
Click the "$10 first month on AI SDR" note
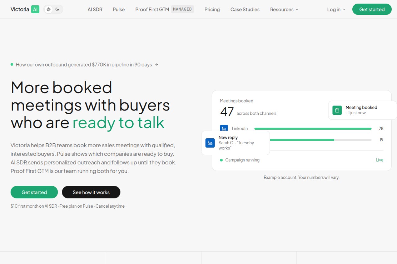click(34, 206)
